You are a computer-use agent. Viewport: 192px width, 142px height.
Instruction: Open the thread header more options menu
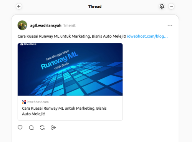[x=171, y=6]
